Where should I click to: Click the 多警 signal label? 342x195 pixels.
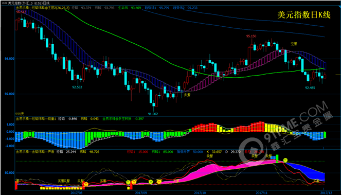187,95
